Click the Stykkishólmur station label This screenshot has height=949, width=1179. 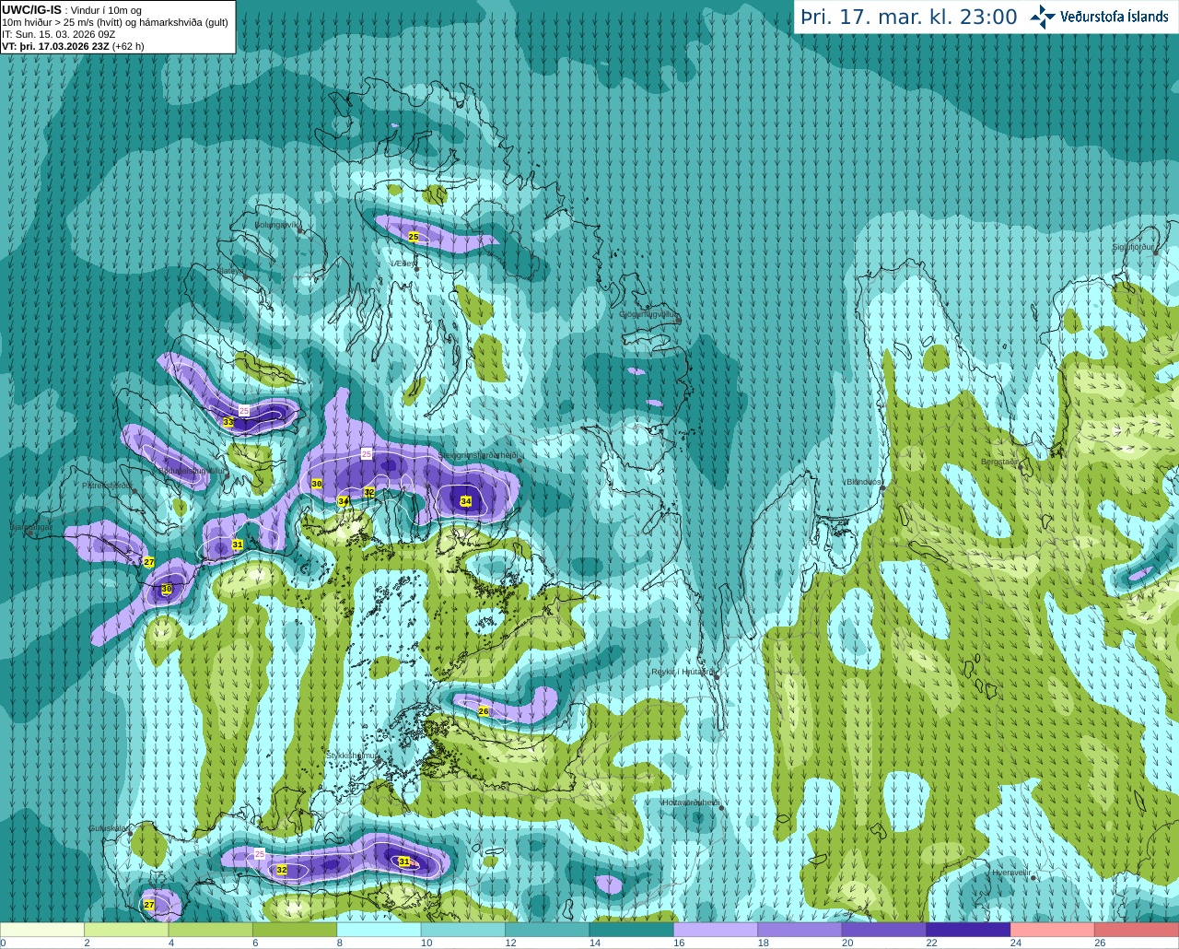pyautogui.click(x=352, y=756)
